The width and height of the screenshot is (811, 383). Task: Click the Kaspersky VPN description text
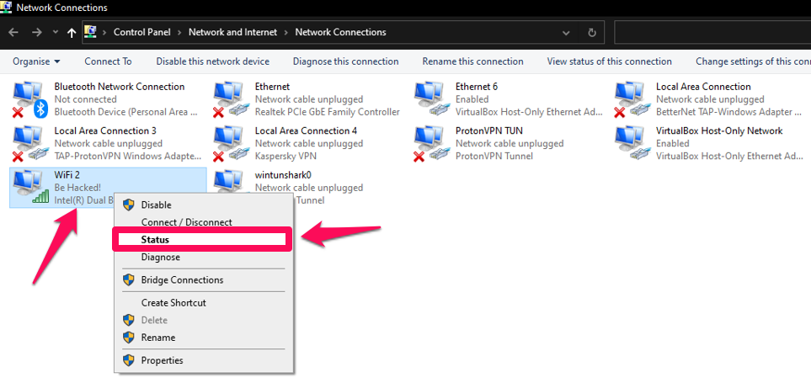285,156
